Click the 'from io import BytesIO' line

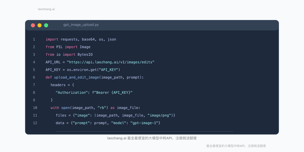pyautogui.click(x=69, y=54)
